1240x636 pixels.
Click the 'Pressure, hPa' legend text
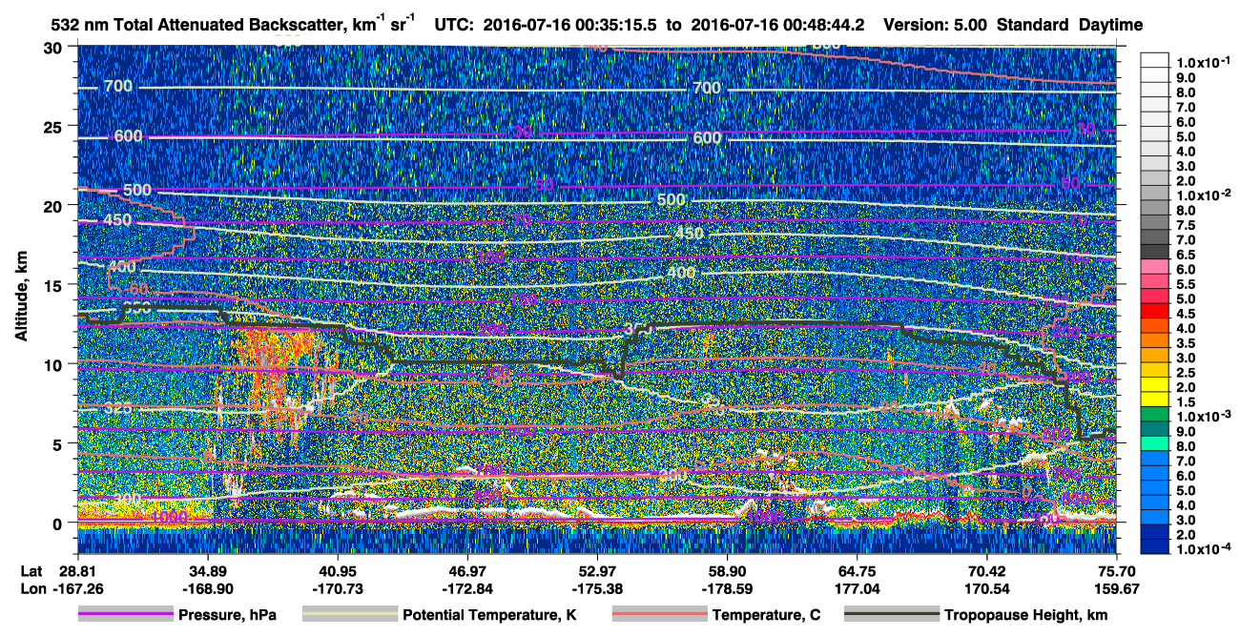(x=228, y=615)
